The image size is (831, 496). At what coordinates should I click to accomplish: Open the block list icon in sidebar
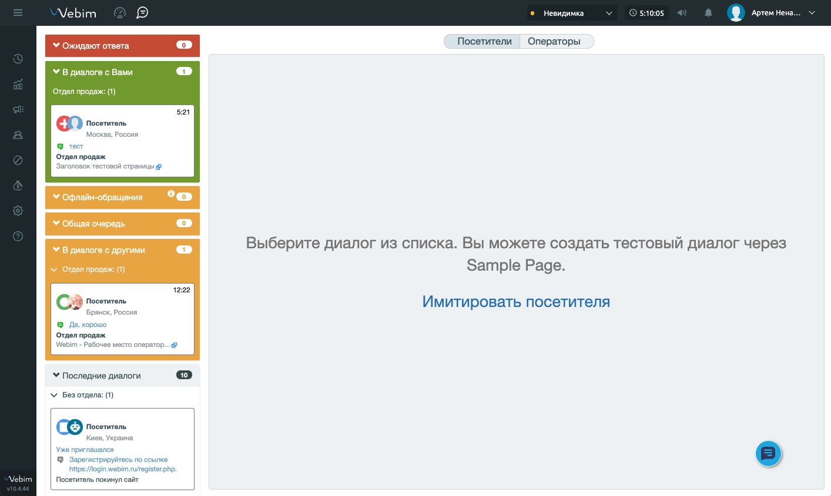point(18,160)
